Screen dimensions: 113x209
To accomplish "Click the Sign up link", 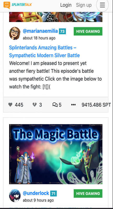I will [84, 5].
